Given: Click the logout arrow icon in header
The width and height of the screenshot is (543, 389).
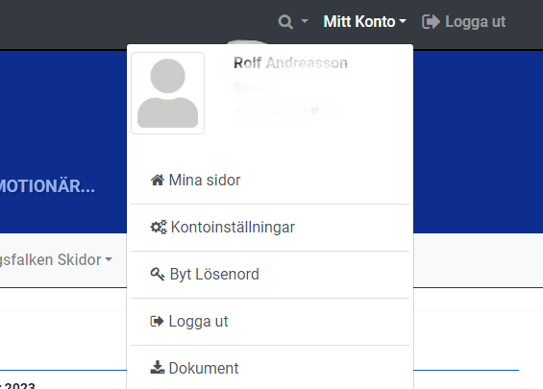Looking at the screenshot, I should point(432,22).
